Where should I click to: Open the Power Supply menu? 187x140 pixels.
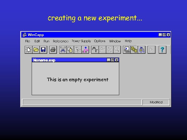(81, 41)
